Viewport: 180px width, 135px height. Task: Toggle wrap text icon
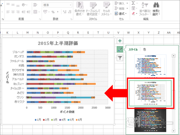coord(35,5)
